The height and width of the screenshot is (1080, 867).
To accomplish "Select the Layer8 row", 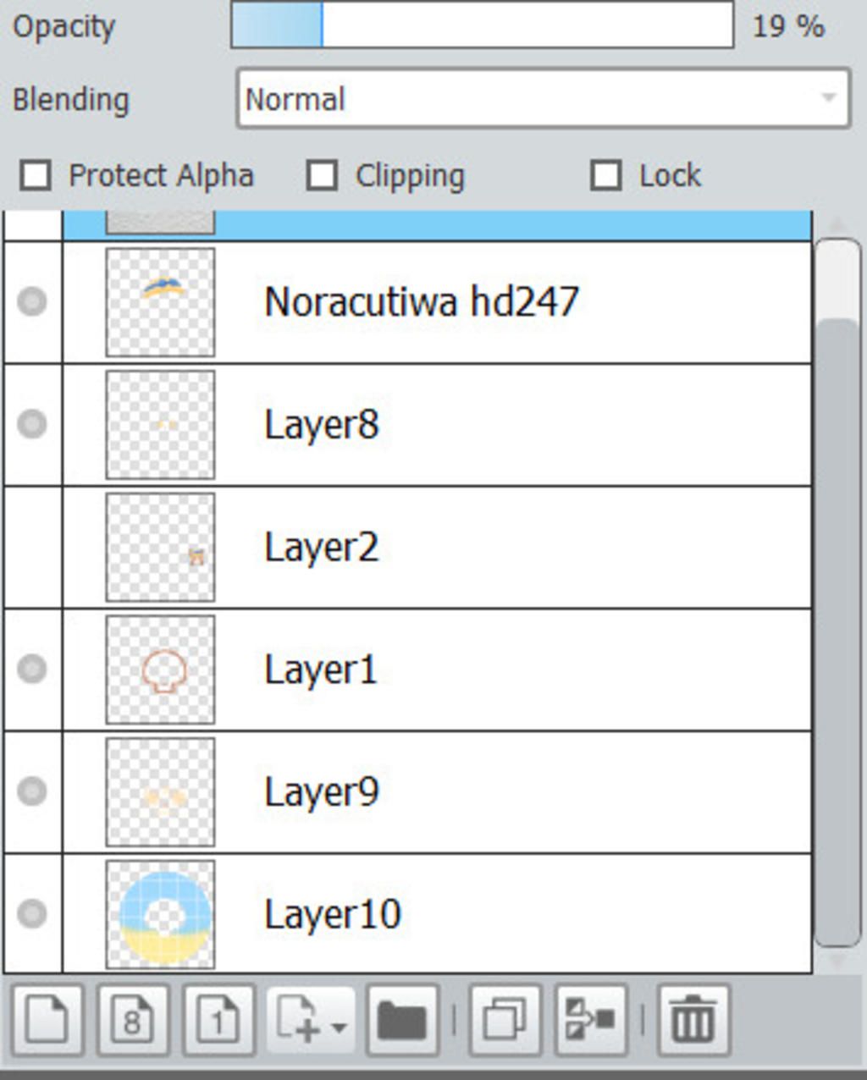I will (508, 425).
